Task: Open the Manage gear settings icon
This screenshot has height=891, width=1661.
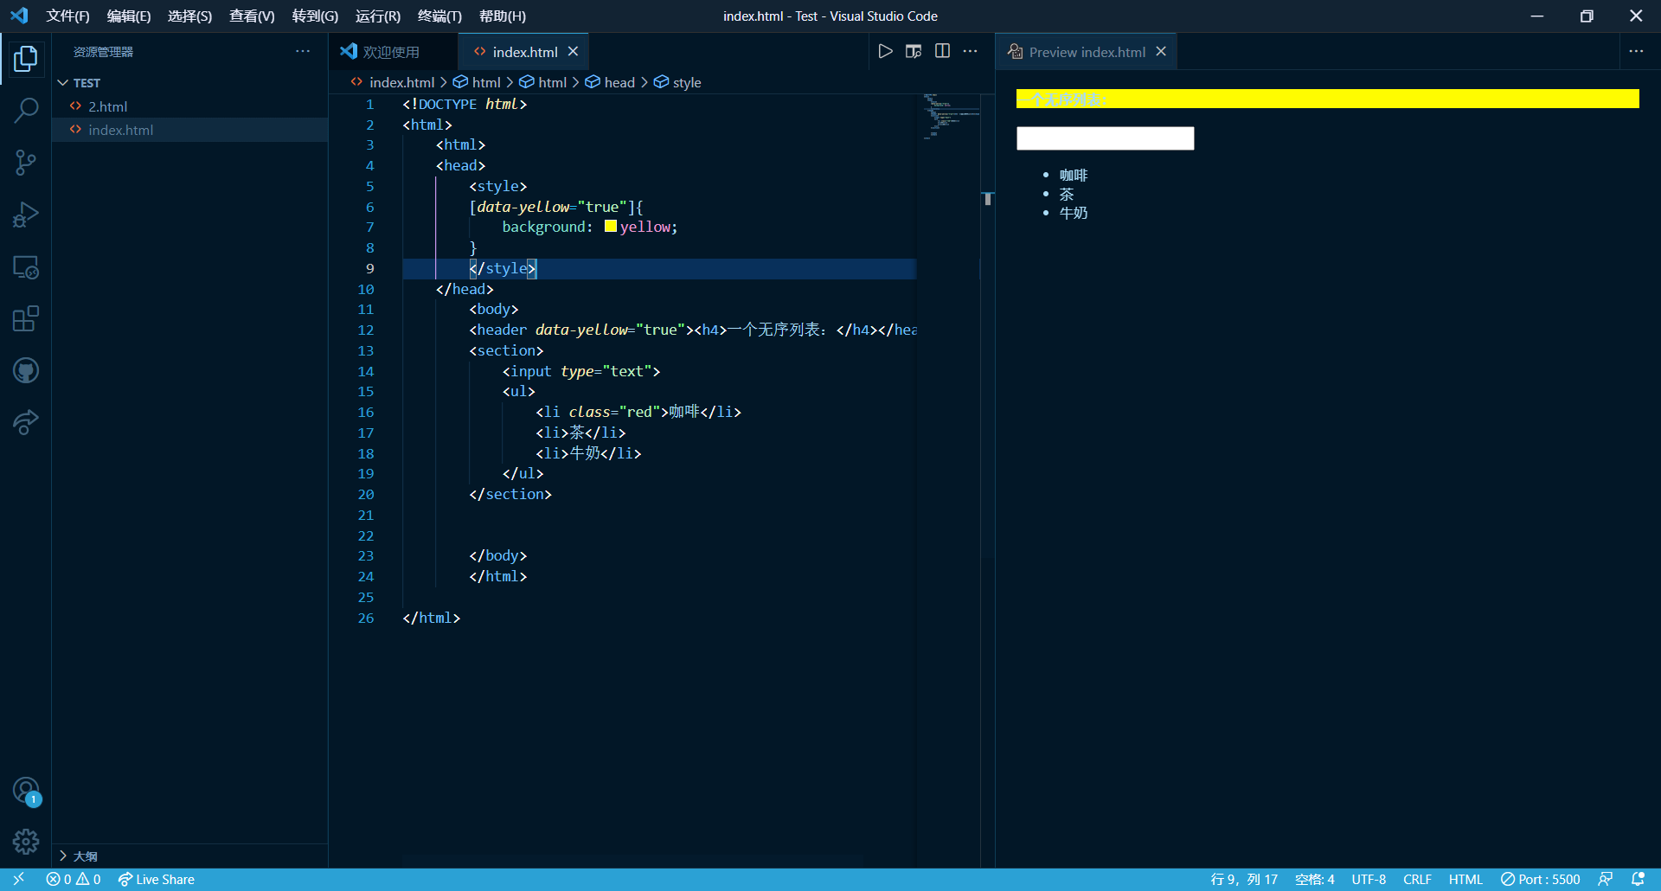Action: click(26, 842)
